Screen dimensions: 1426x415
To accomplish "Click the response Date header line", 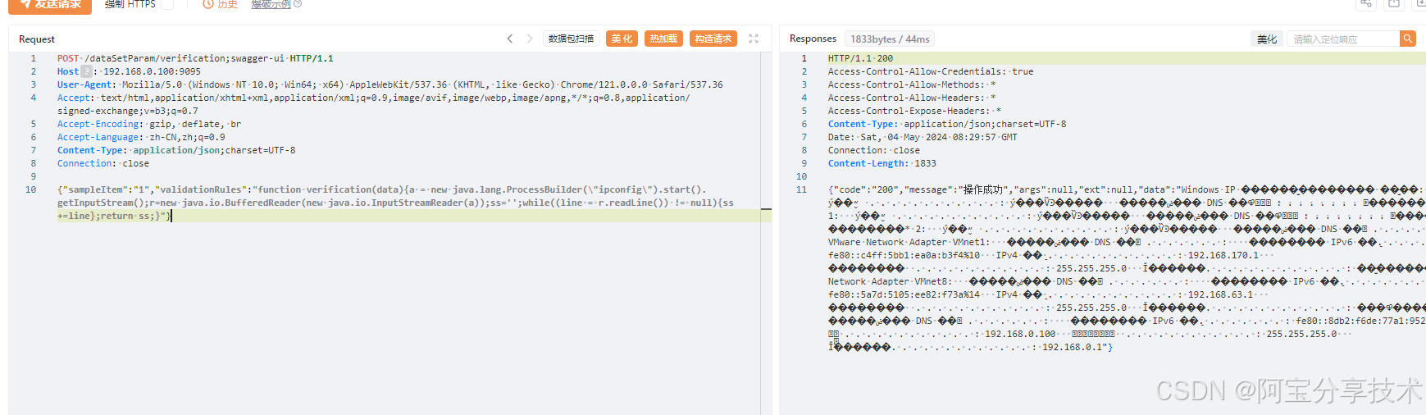I will click(923, 137).
